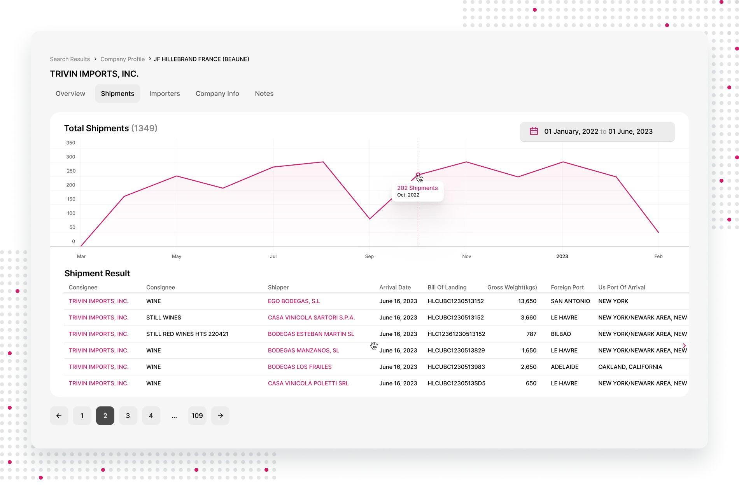Go to page 3 of results
Image resolution: width=739 pixels, height=485 pixels.
(128, 415)
